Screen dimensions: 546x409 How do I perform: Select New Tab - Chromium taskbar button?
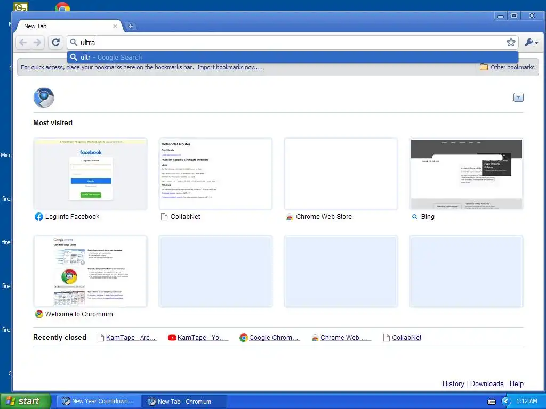[x=184, y=402]
